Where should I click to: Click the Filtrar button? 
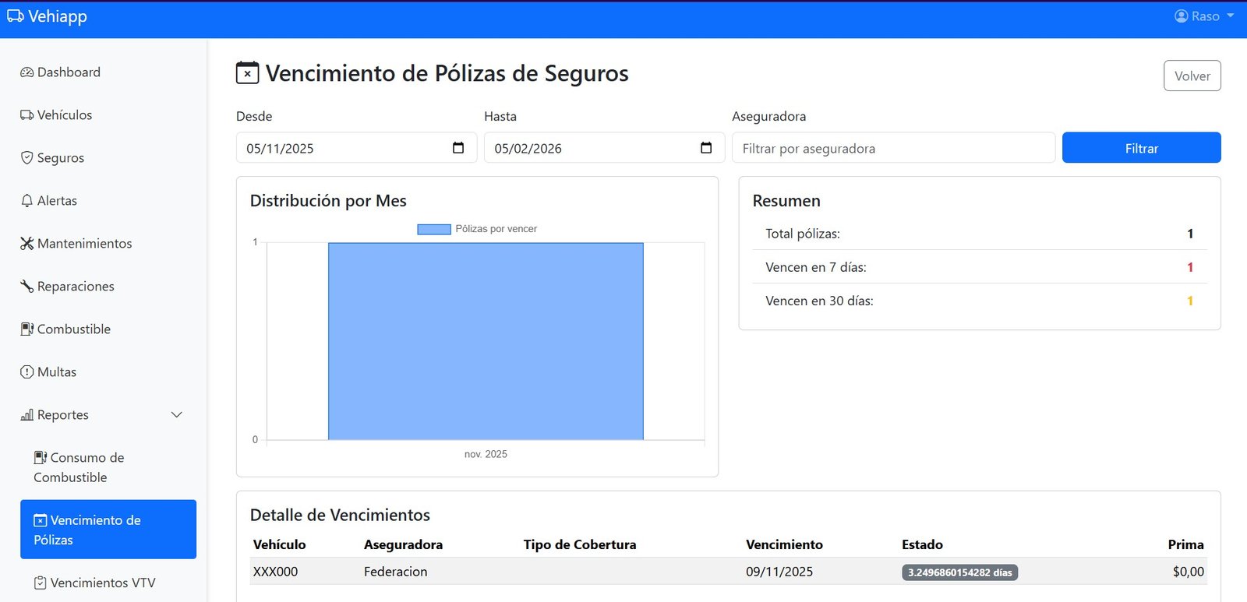click(1141, 148)
